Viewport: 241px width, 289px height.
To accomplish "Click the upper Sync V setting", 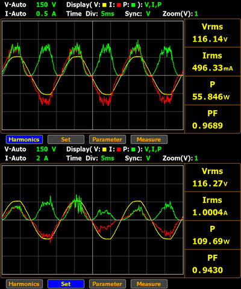I will (x=148, y=14).
